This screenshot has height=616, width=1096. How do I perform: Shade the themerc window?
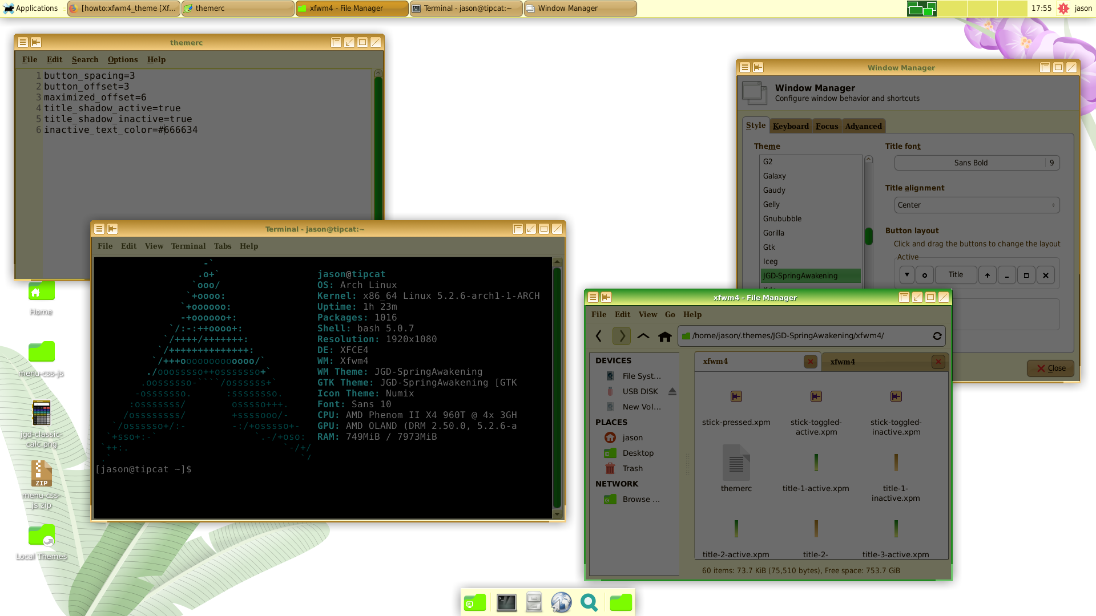tap(336, 42)
